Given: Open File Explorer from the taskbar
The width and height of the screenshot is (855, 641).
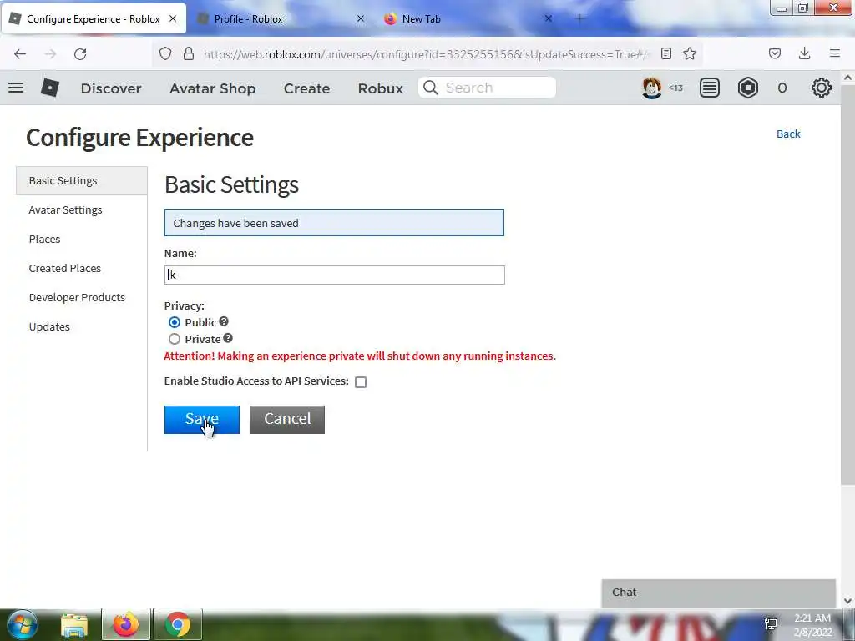Looking at the screenshot, I should tap(74, 624).
